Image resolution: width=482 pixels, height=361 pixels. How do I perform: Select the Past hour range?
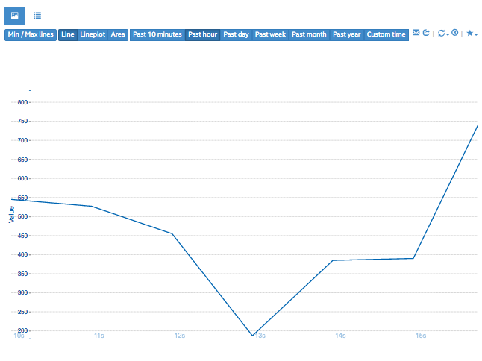202,34
